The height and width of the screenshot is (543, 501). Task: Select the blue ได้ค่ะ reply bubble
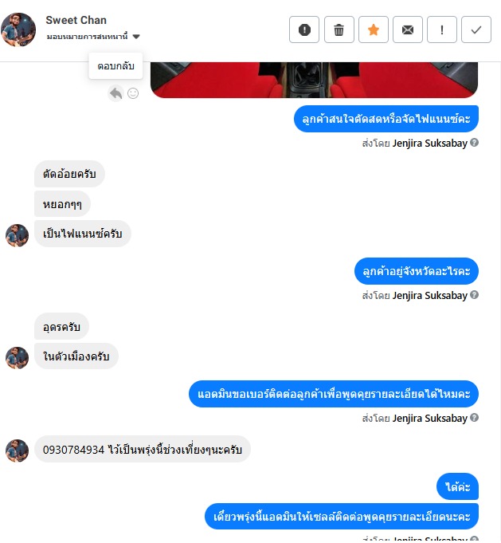click(457, 486)
